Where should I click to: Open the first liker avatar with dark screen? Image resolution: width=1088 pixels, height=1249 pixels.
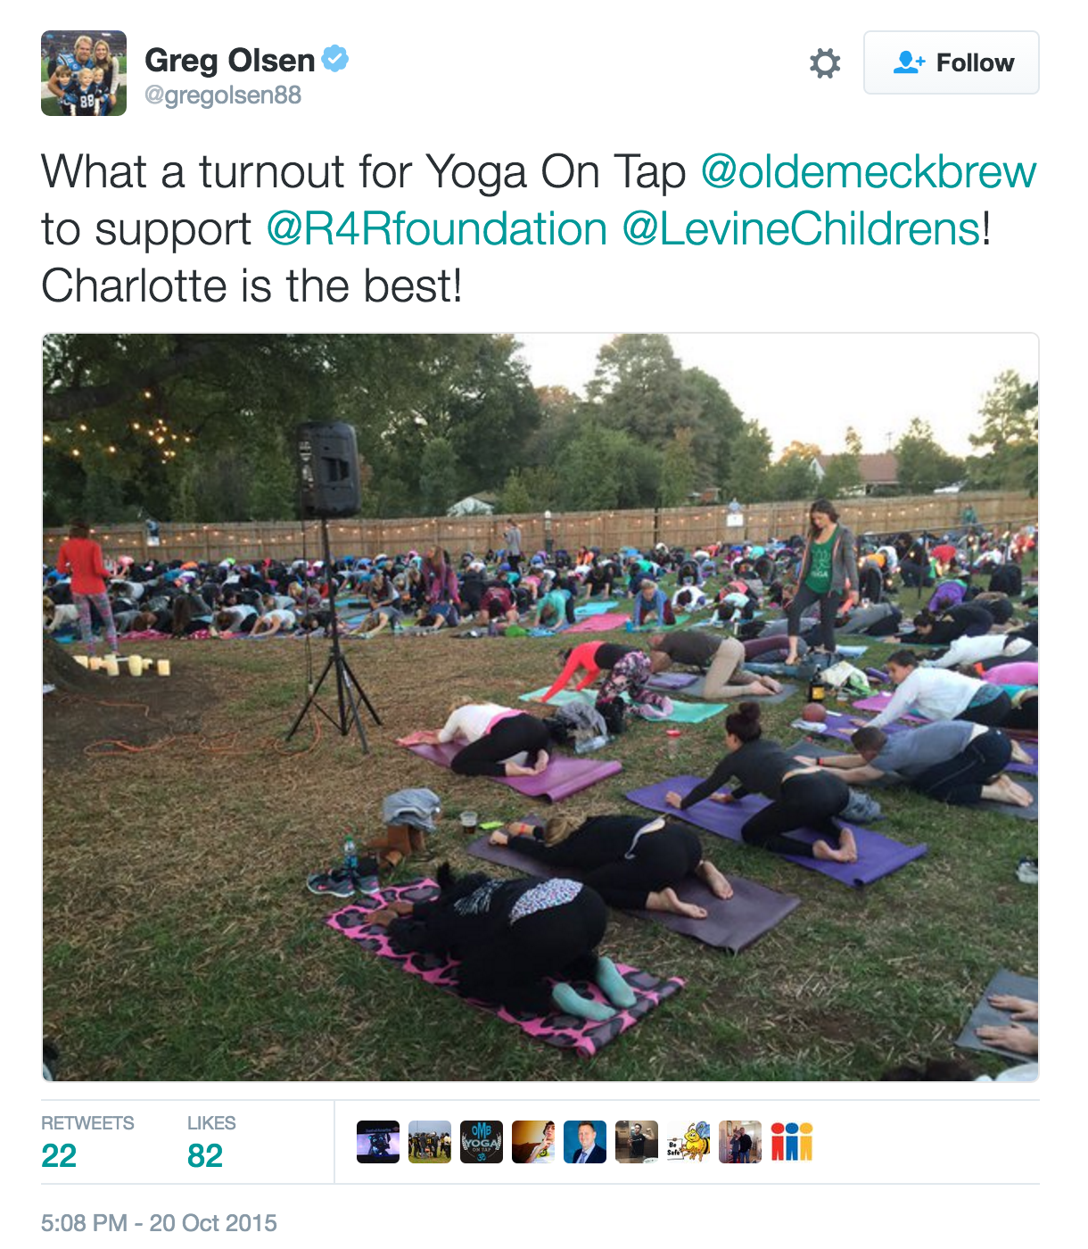click(x=378, y=1142)
